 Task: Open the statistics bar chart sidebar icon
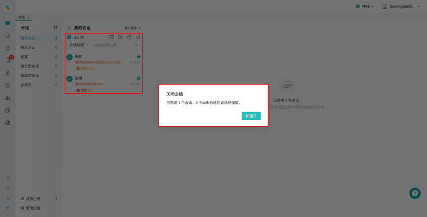(x=8, y=98)
